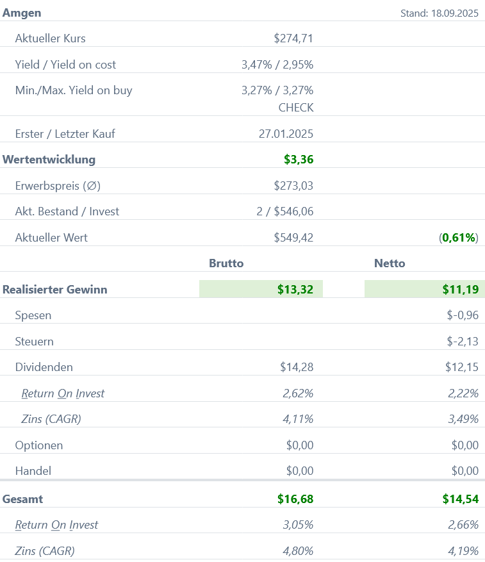This screenshot has width=485, height=562.
Task: Click the Stand: 18.09.2025 date label
Action: point(439,13)
